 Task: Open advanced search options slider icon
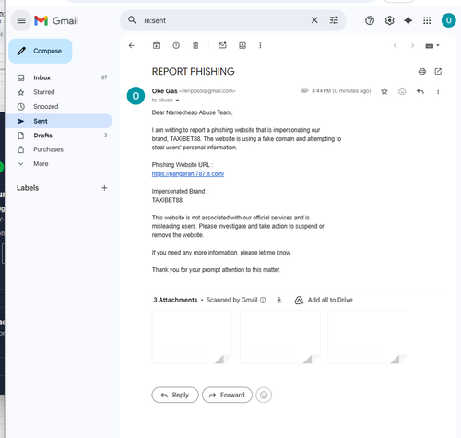[x=334, y=20]
